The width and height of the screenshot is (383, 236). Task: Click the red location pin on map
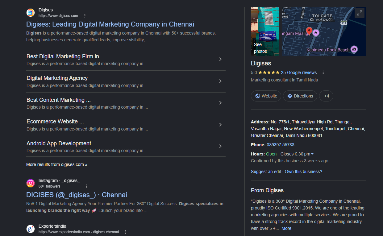(x=309, y=31)
